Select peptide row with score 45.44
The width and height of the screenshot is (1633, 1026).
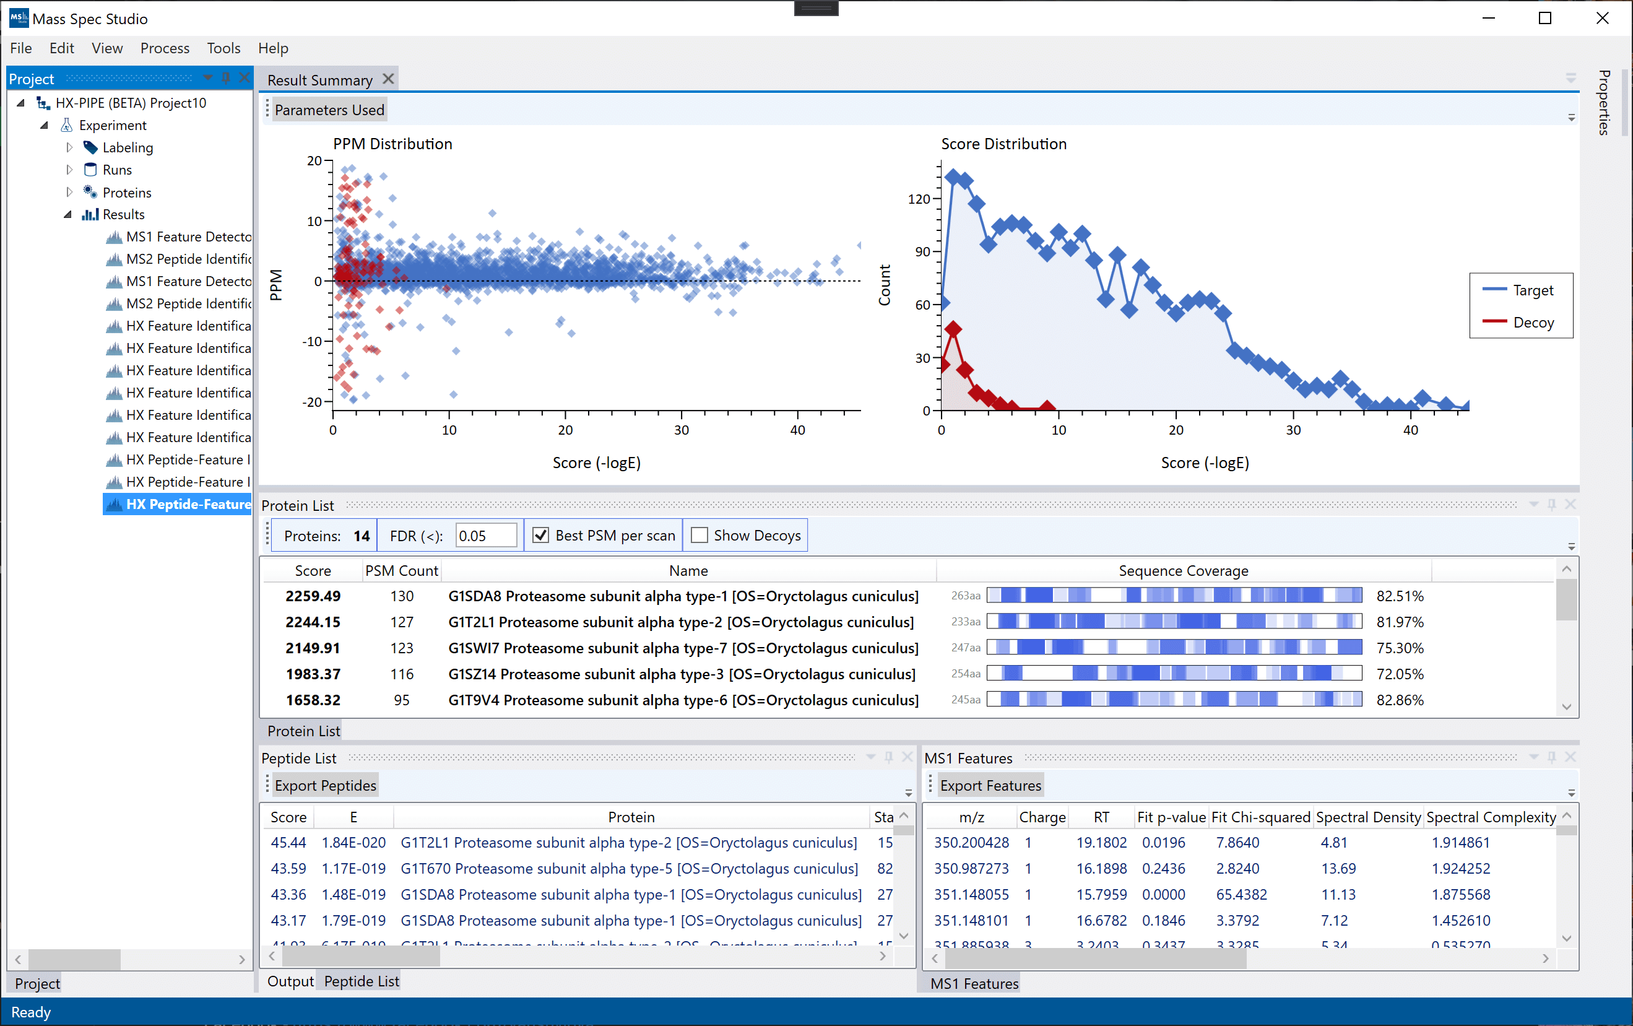[578, 842]
